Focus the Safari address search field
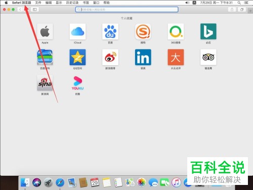Viewport: 253px width, 190px height. point(126,10)
